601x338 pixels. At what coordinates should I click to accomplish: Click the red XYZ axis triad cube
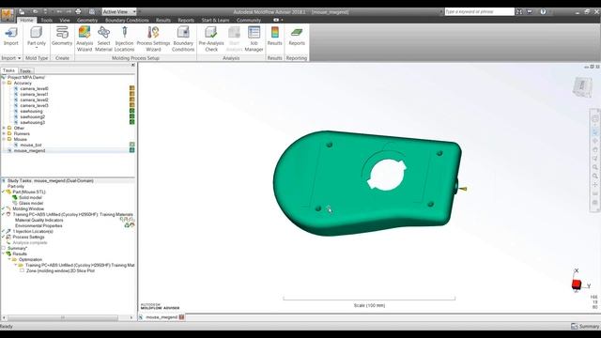click(576, 284)
